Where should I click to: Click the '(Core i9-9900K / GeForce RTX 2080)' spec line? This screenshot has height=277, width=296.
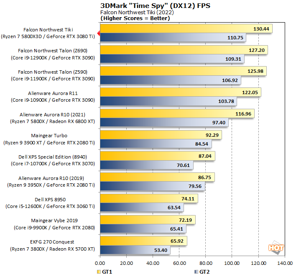click(54, 228)
